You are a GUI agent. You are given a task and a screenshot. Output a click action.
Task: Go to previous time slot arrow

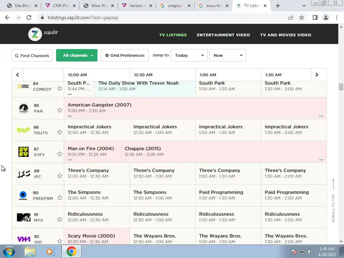pos(17,75)
